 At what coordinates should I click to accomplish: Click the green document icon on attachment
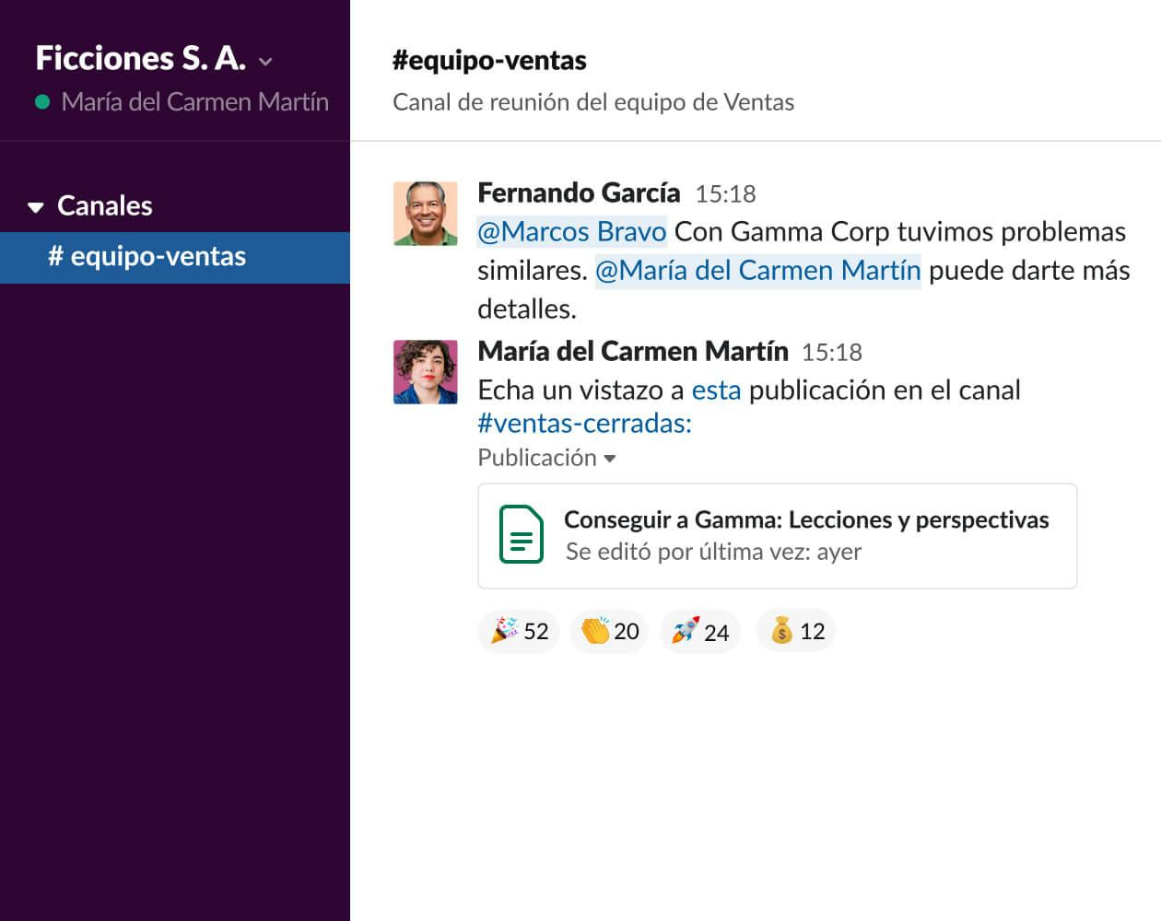tap(521, 534)
